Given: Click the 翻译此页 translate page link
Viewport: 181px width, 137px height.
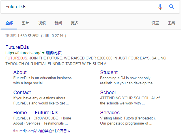Looking at the screenshot, I should tap(54, 53).
